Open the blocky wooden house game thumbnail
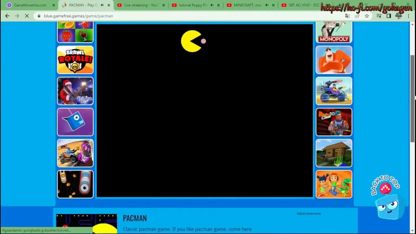This screenshot has height=234, width=416. click(334, 153)
